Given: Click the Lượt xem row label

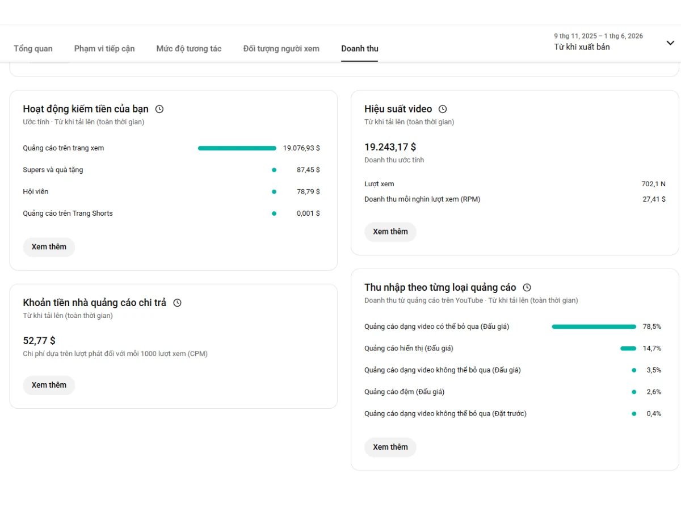Looking at the screenshot, I should pyautogui.click(x=379, y=184).
